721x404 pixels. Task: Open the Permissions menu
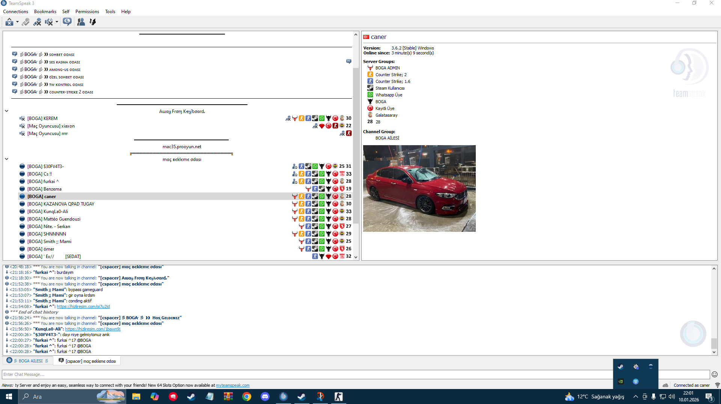coord(87,12)
